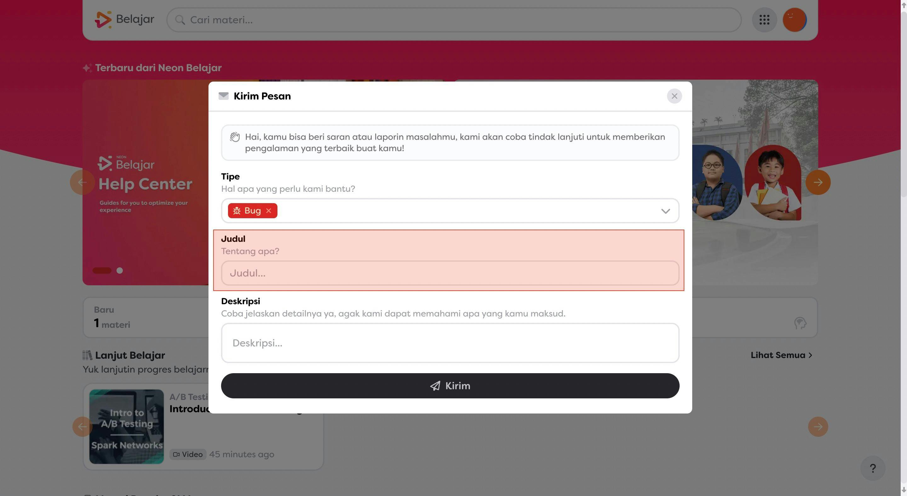Click the wave/greeting emoji icon
Viewport: 907px width, 496px height.
[234, 136]
